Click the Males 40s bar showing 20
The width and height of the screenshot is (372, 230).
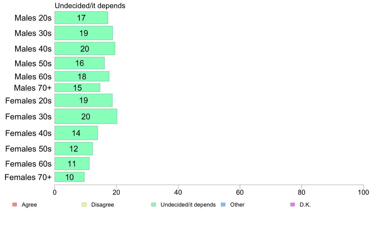click(85, 48)
